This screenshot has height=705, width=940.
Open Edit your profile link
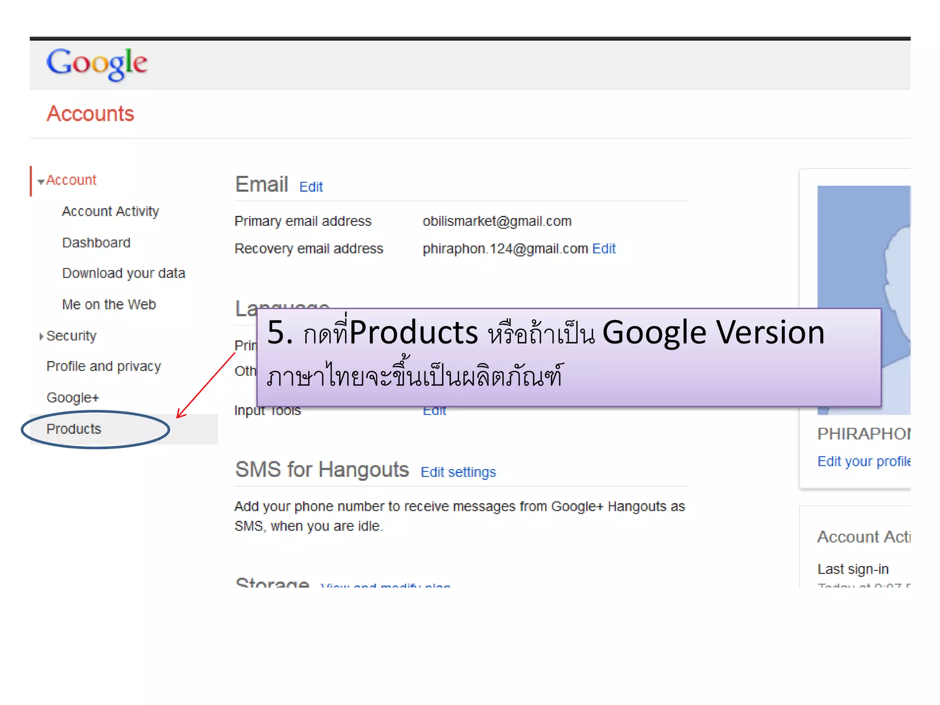[x=864, y=461]
